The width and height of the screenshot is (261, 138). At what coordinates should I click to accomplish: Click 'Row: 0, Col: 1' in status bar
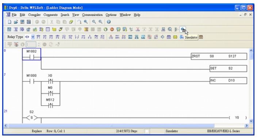coord(56,131)
